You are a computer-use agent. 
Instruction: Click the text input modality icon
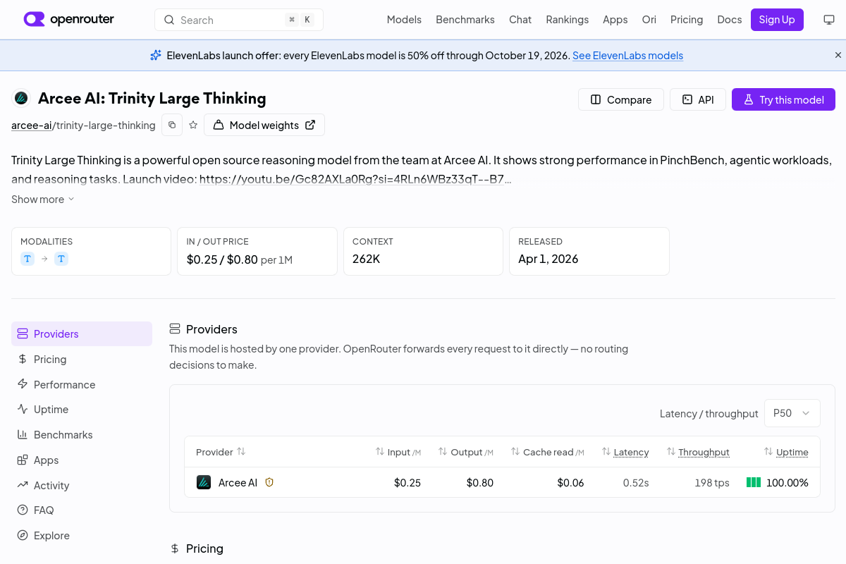click(27, 259)
